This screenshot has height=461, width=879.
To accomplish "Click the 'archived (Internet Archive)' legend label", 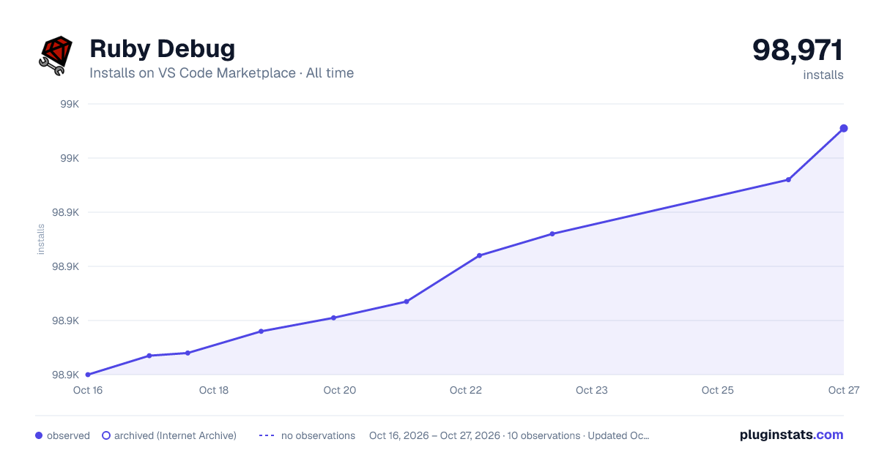I will [x=175, y=435].
